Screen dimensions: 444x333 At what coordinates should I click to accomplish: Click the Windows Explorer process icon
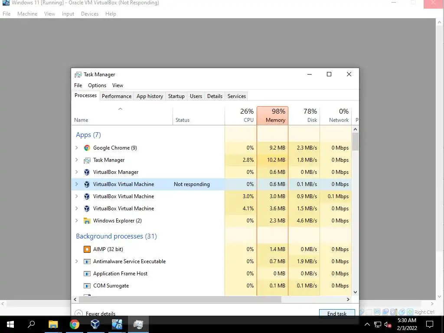click(87, 221)
